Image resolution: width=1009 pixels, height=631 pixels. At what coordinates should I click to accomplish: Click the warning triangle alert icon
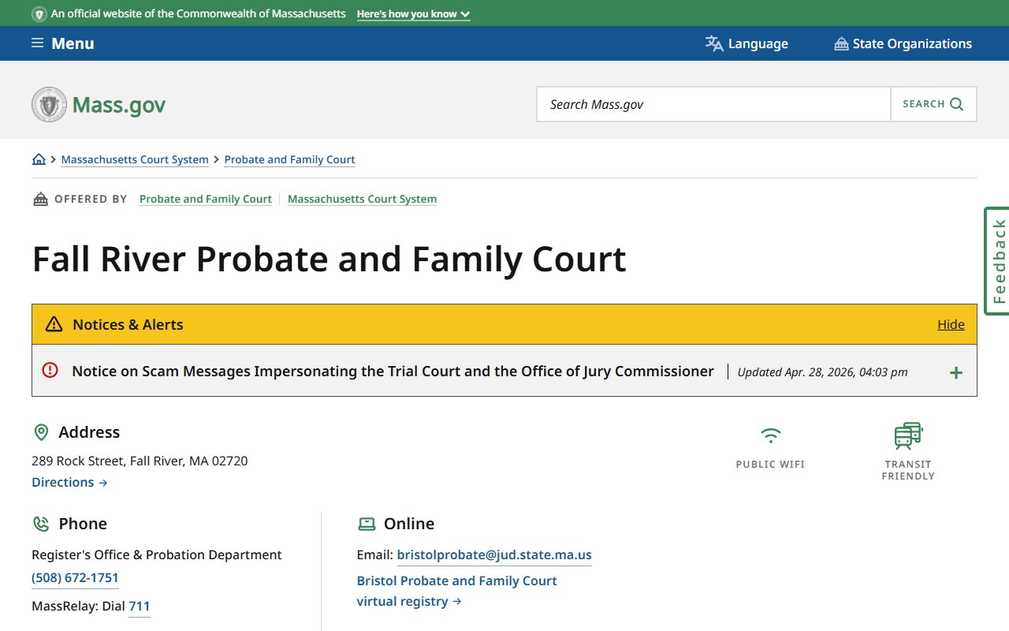54,324
